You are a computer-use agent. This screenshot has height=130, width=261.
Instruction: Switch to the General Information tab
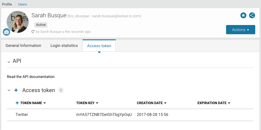point(23,45)
